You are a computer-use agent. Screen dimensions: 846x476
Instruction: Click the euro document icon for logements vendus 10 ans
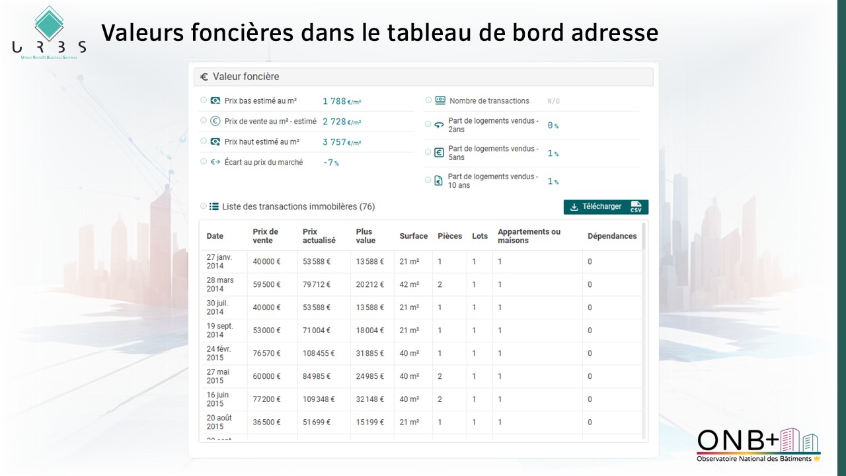(438, 180)
